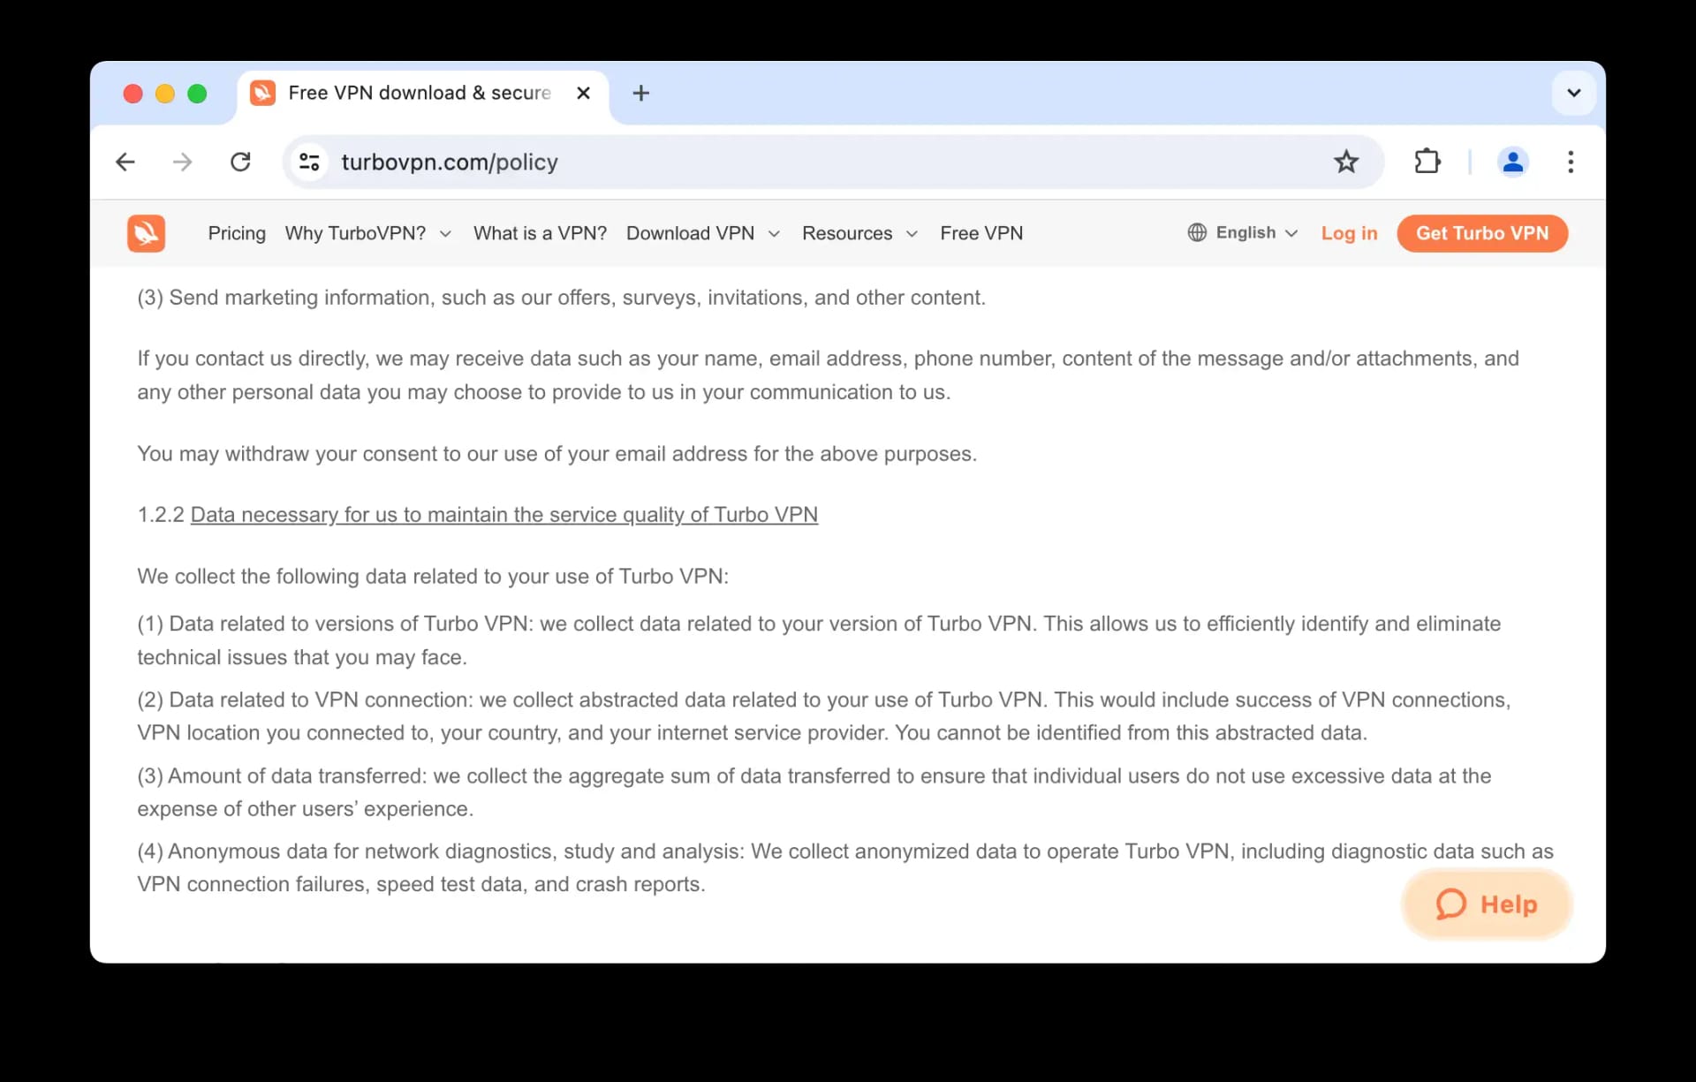Click the TurboVPN bird logo icon
The height and width of the screenshot is (1082, 1696).
(146, 232)
